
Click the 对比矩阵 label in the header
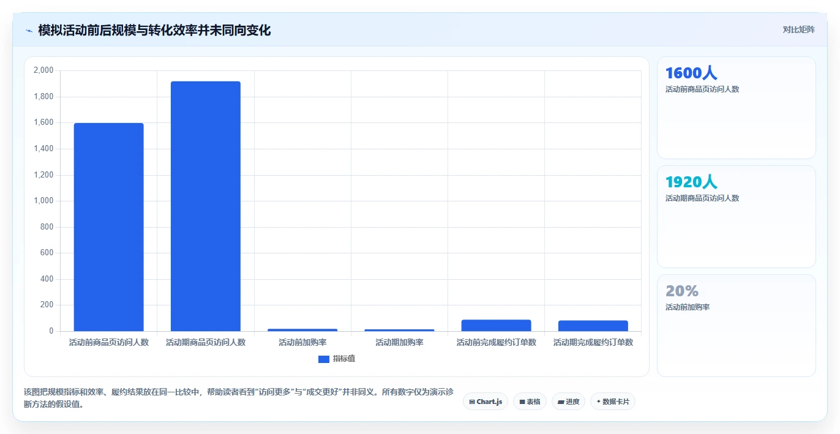click(x=798, y=29)
